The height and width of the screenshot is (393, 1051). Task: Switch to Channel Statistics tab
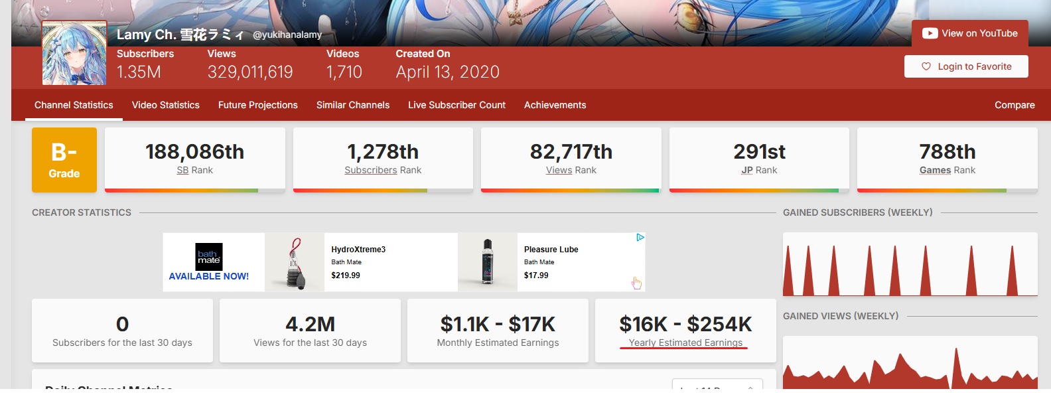tap(74, 105)
